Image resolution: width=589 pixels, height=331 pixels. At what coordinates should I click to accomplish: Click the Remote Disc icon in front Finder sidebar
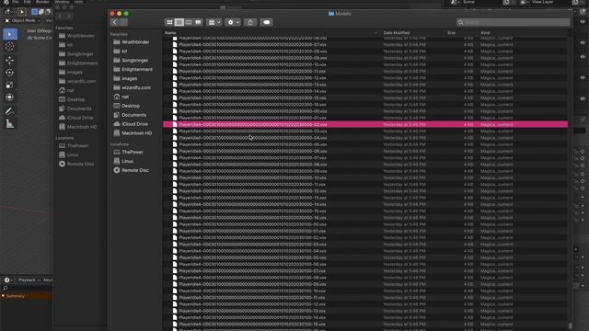click(117, 170)
